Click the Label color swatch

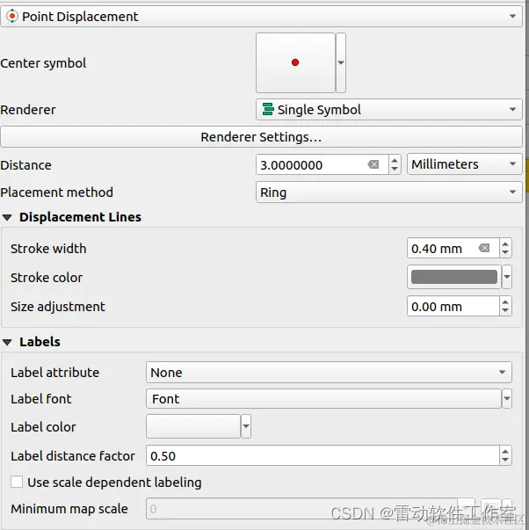pos(193,426)
